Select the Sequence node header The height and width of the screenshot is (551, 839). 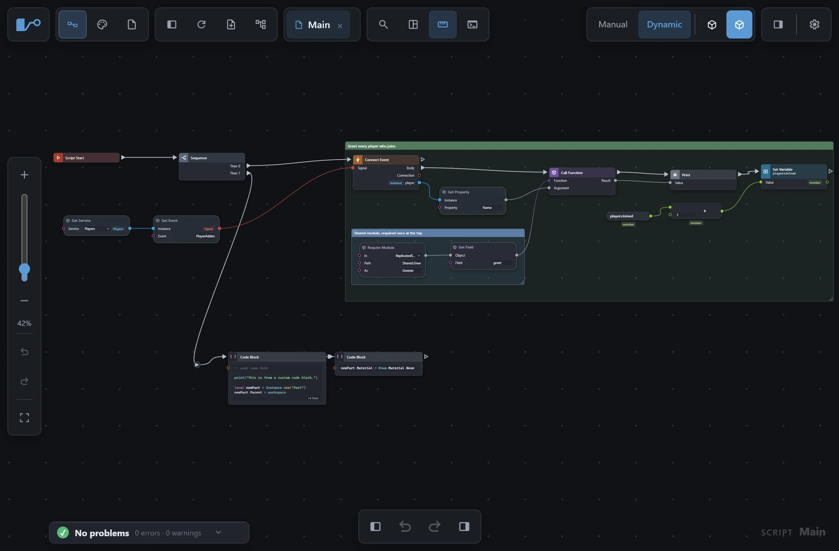point(212,158)
